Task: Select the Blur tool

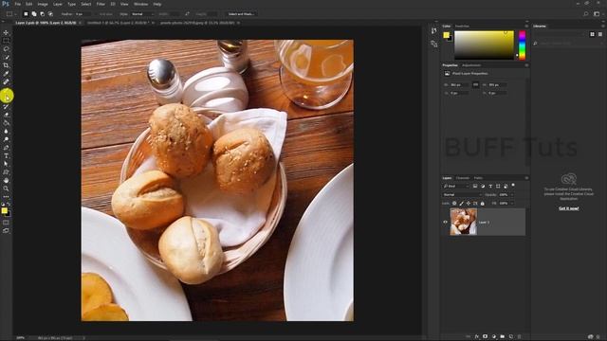Action: point(6,131)
